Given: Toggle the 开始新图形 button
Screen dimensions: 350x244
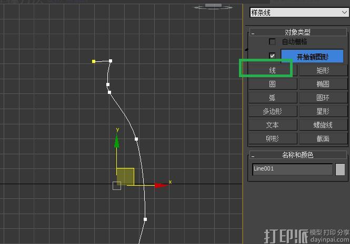Looking at the screenshot, I should point(312,57).
